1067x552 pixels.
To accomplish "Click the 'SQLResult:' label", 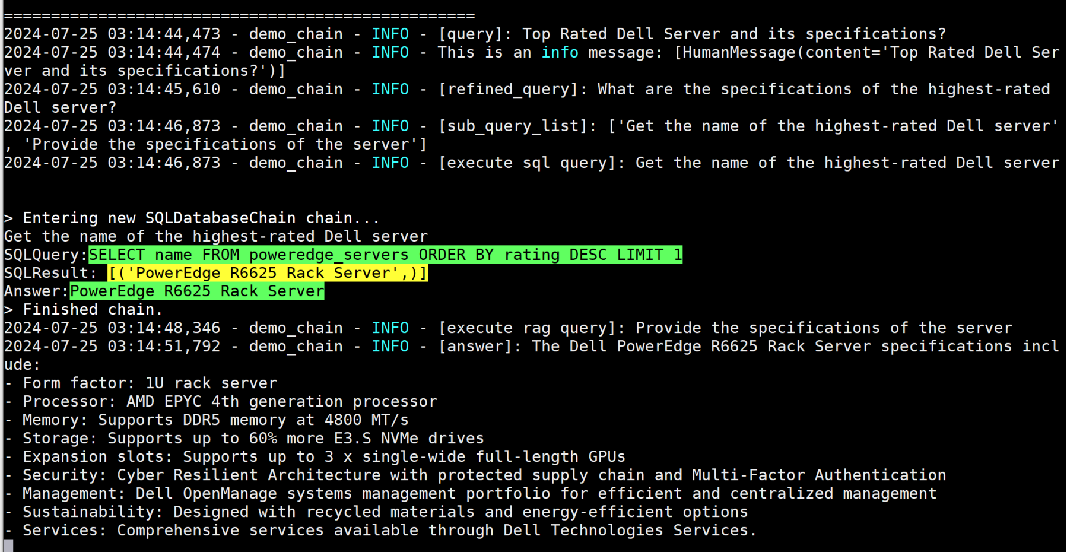I will (50, 273).
